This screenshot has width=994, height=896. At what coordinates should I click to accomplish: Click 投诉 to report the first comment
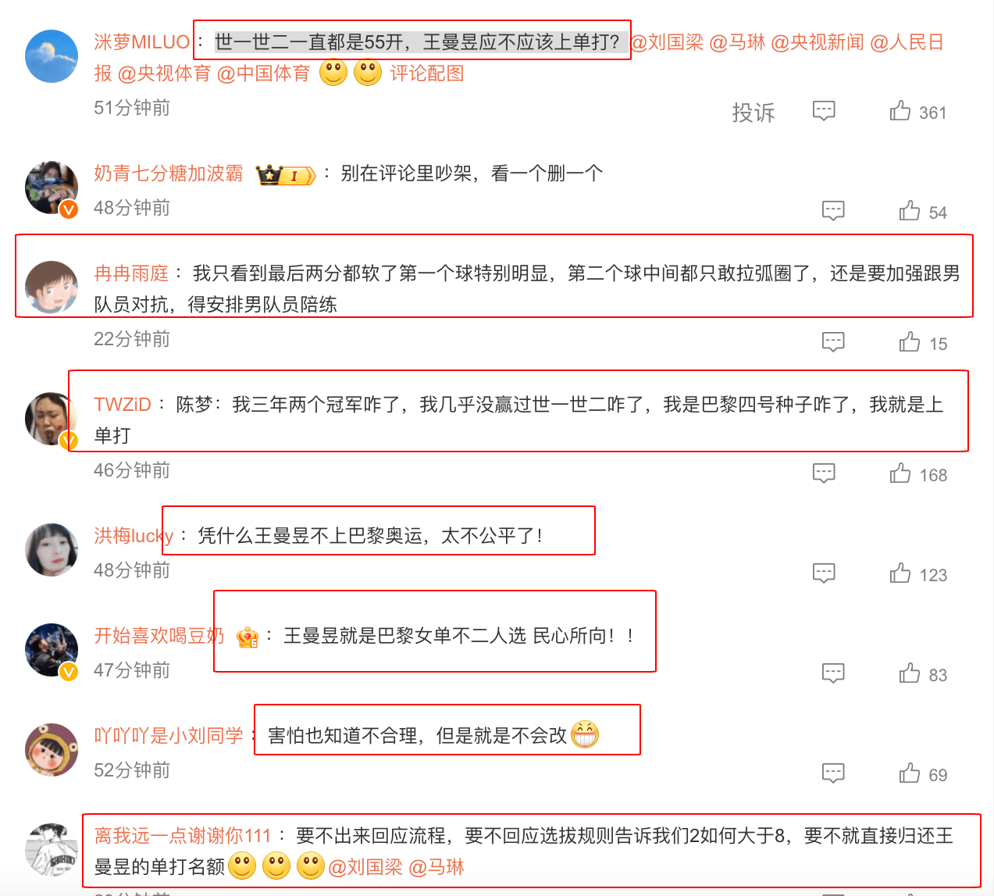click(754, 112)
